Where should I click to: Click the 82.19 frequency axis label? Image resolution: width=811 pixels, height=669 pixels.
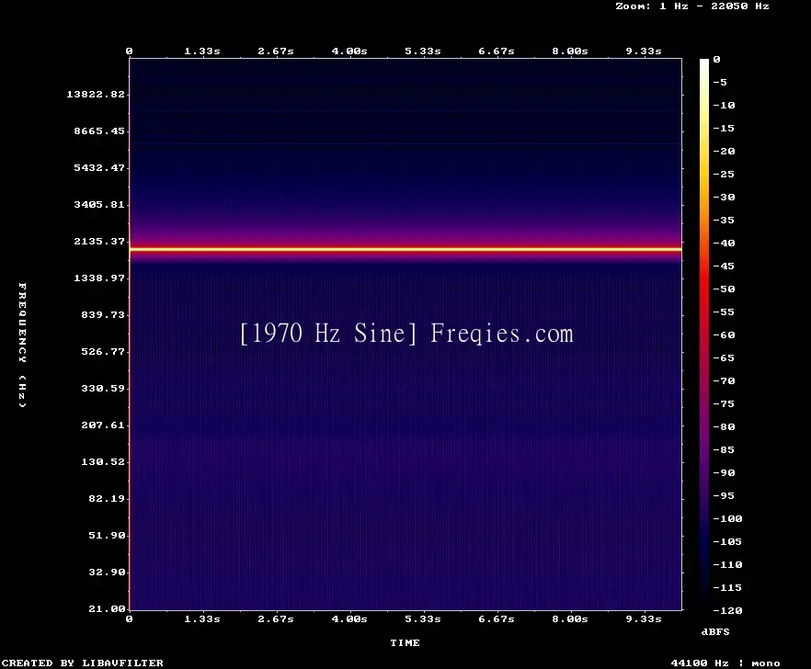pos(107,498)
